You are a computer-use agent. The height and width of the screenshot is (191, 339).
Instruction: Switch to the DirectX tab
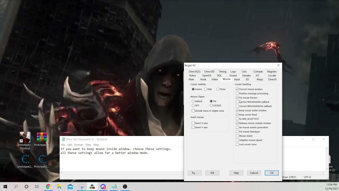(x=272, y=79)
